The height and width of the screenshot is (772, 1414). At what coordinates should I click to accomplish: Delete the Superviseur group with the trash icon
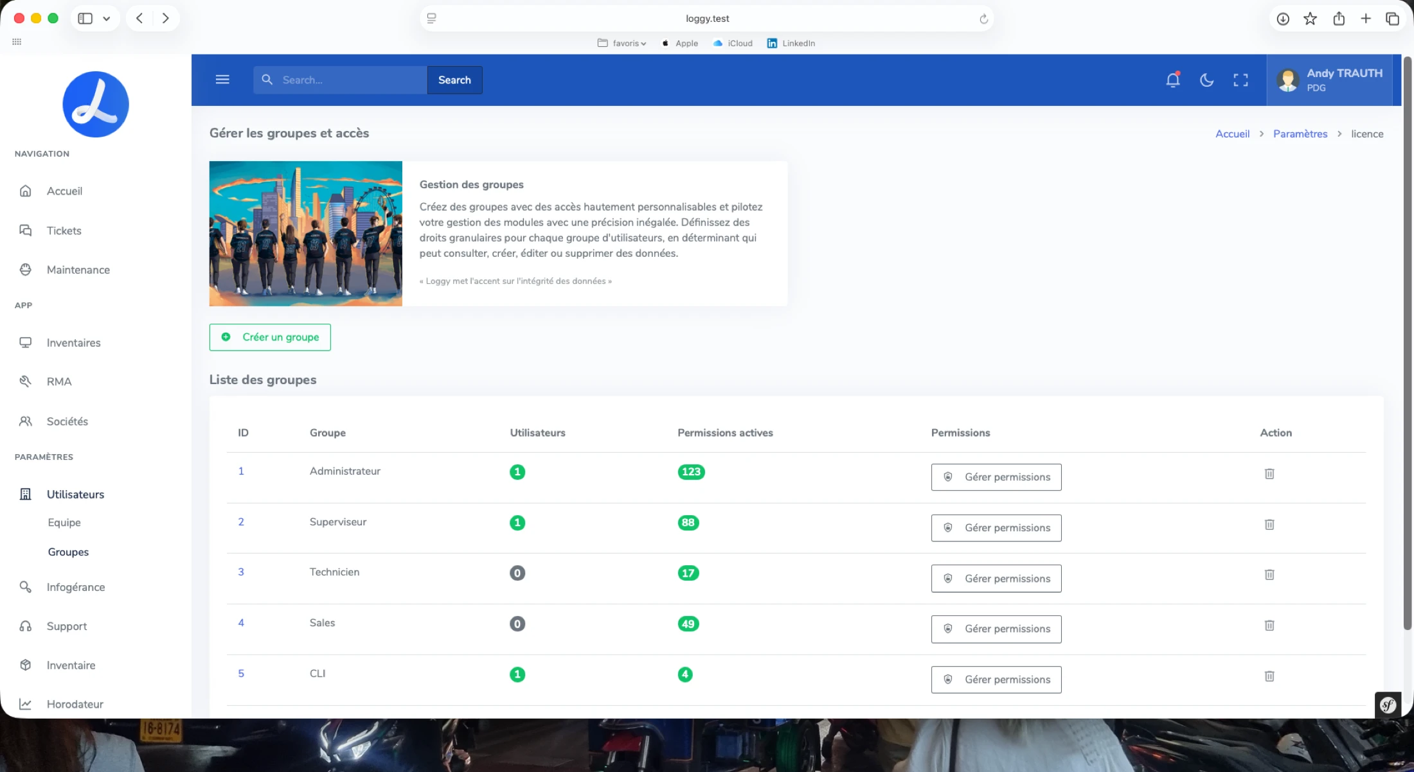[x=1269, y=525]
